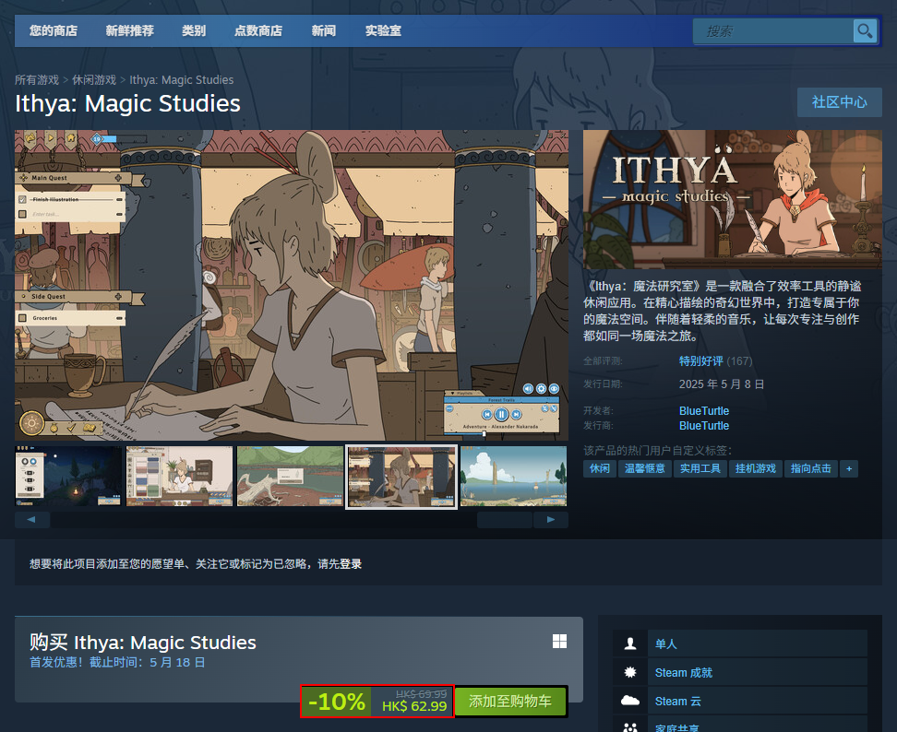This screenshot has height=732, width=897.
Task: Select the color palette room screenshot thumbnail
Action: point(180,476)
